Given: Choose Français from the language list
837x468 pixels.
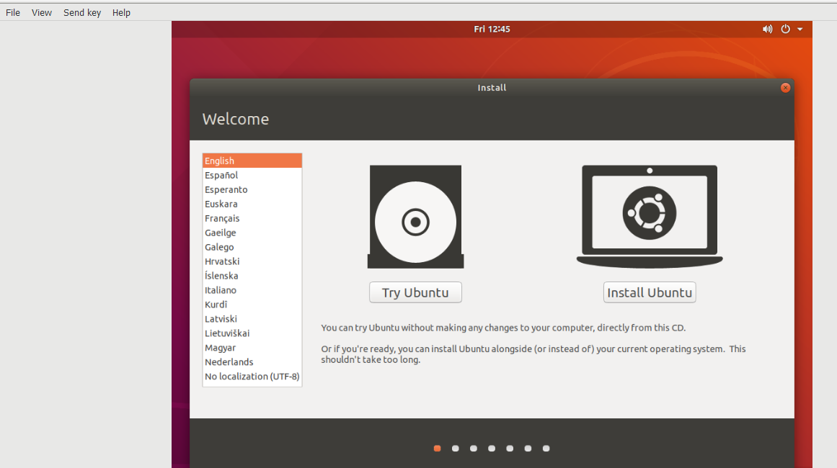Looking at the screenshot, I should tap(222, 218).
